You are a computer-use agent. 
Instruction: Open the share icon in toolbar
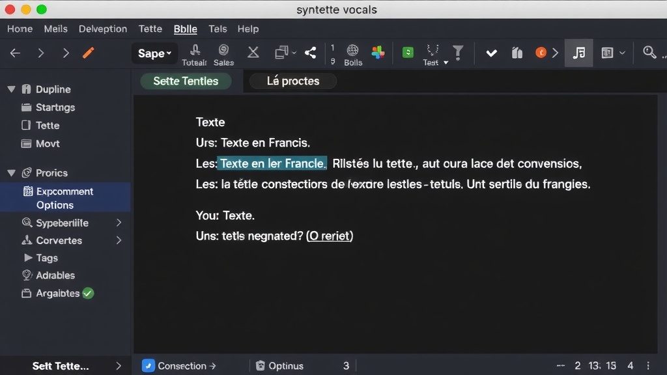(x=309, y=53)
